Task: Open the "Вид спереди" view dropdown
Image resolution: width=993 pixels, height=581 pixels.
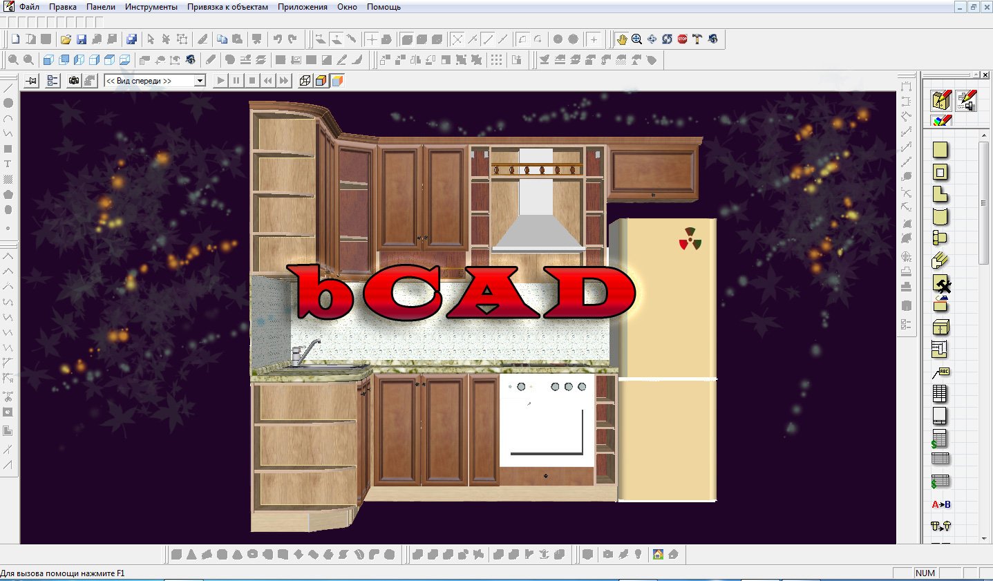Action: tap(200, 81)
